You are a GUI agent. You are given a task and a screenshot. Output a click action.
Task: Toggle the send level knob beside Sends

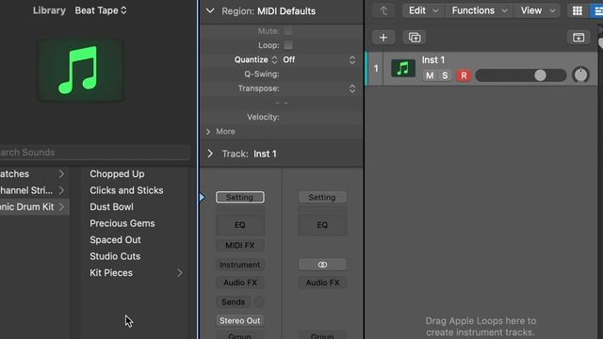point(259,302)
